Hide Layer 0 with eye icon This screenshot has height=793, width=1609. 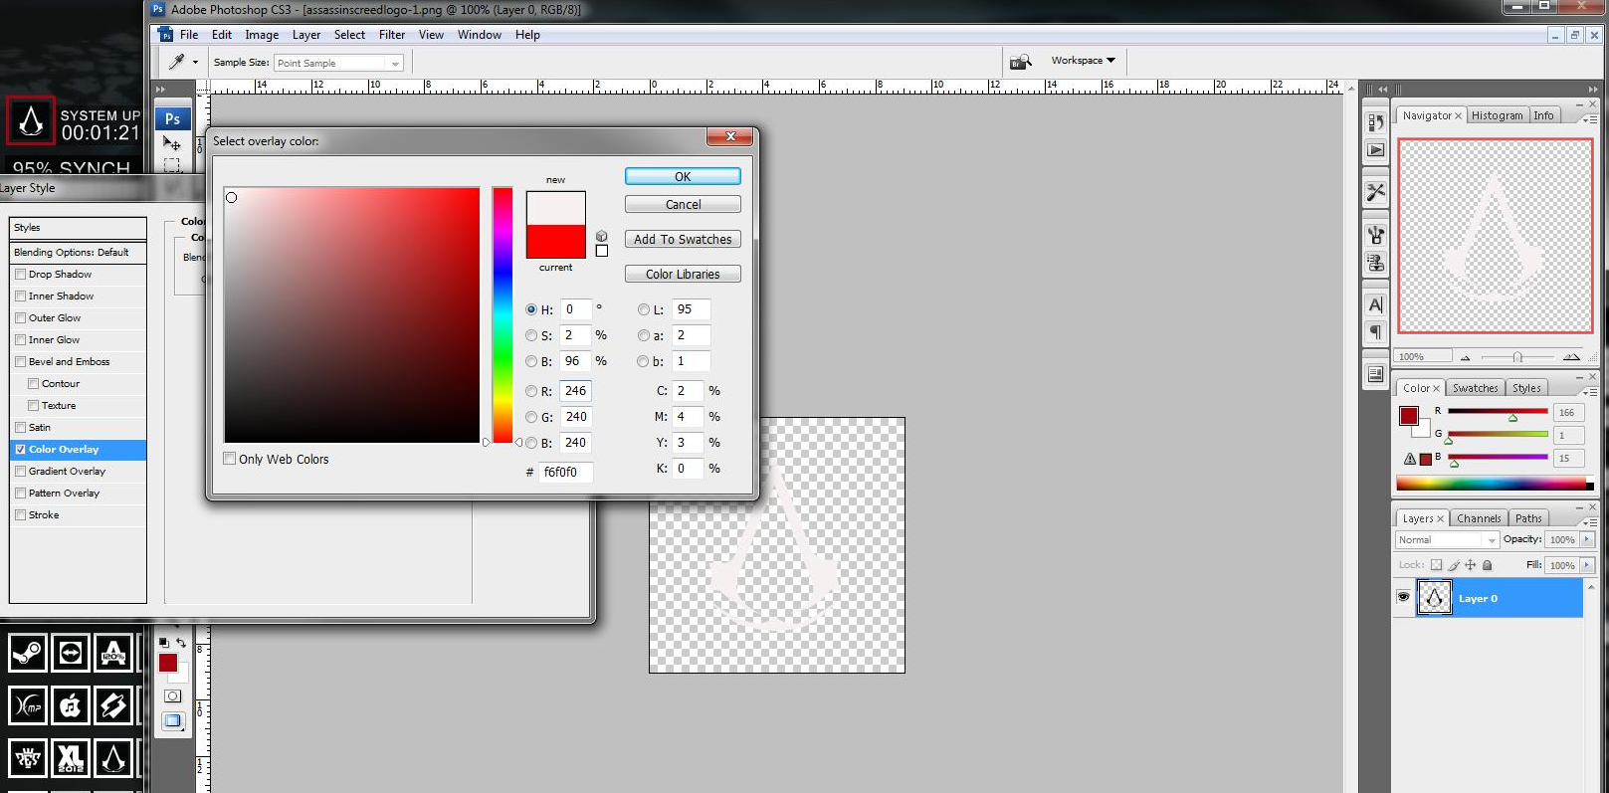1403,597
